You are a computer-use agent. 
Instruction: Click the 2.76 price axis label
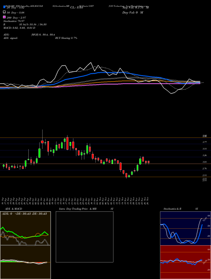coord(205,169)
